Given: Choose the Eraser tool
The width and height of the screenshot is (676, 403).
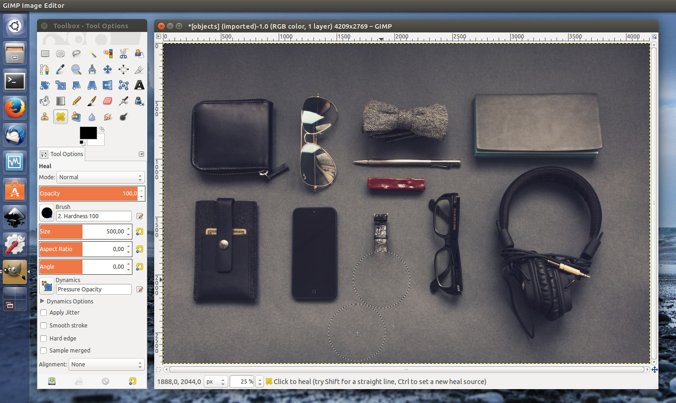Looking at the screenshot, I should 107,101.
